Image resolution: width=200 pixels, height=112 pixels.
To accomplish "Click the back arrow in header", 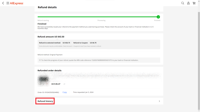I will click(3, 3).
